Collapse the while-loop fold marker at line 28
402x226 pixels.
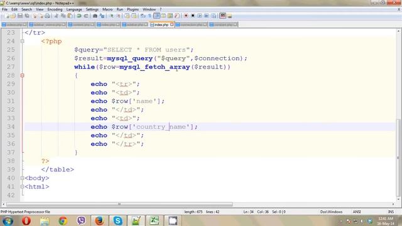(23, 75)
